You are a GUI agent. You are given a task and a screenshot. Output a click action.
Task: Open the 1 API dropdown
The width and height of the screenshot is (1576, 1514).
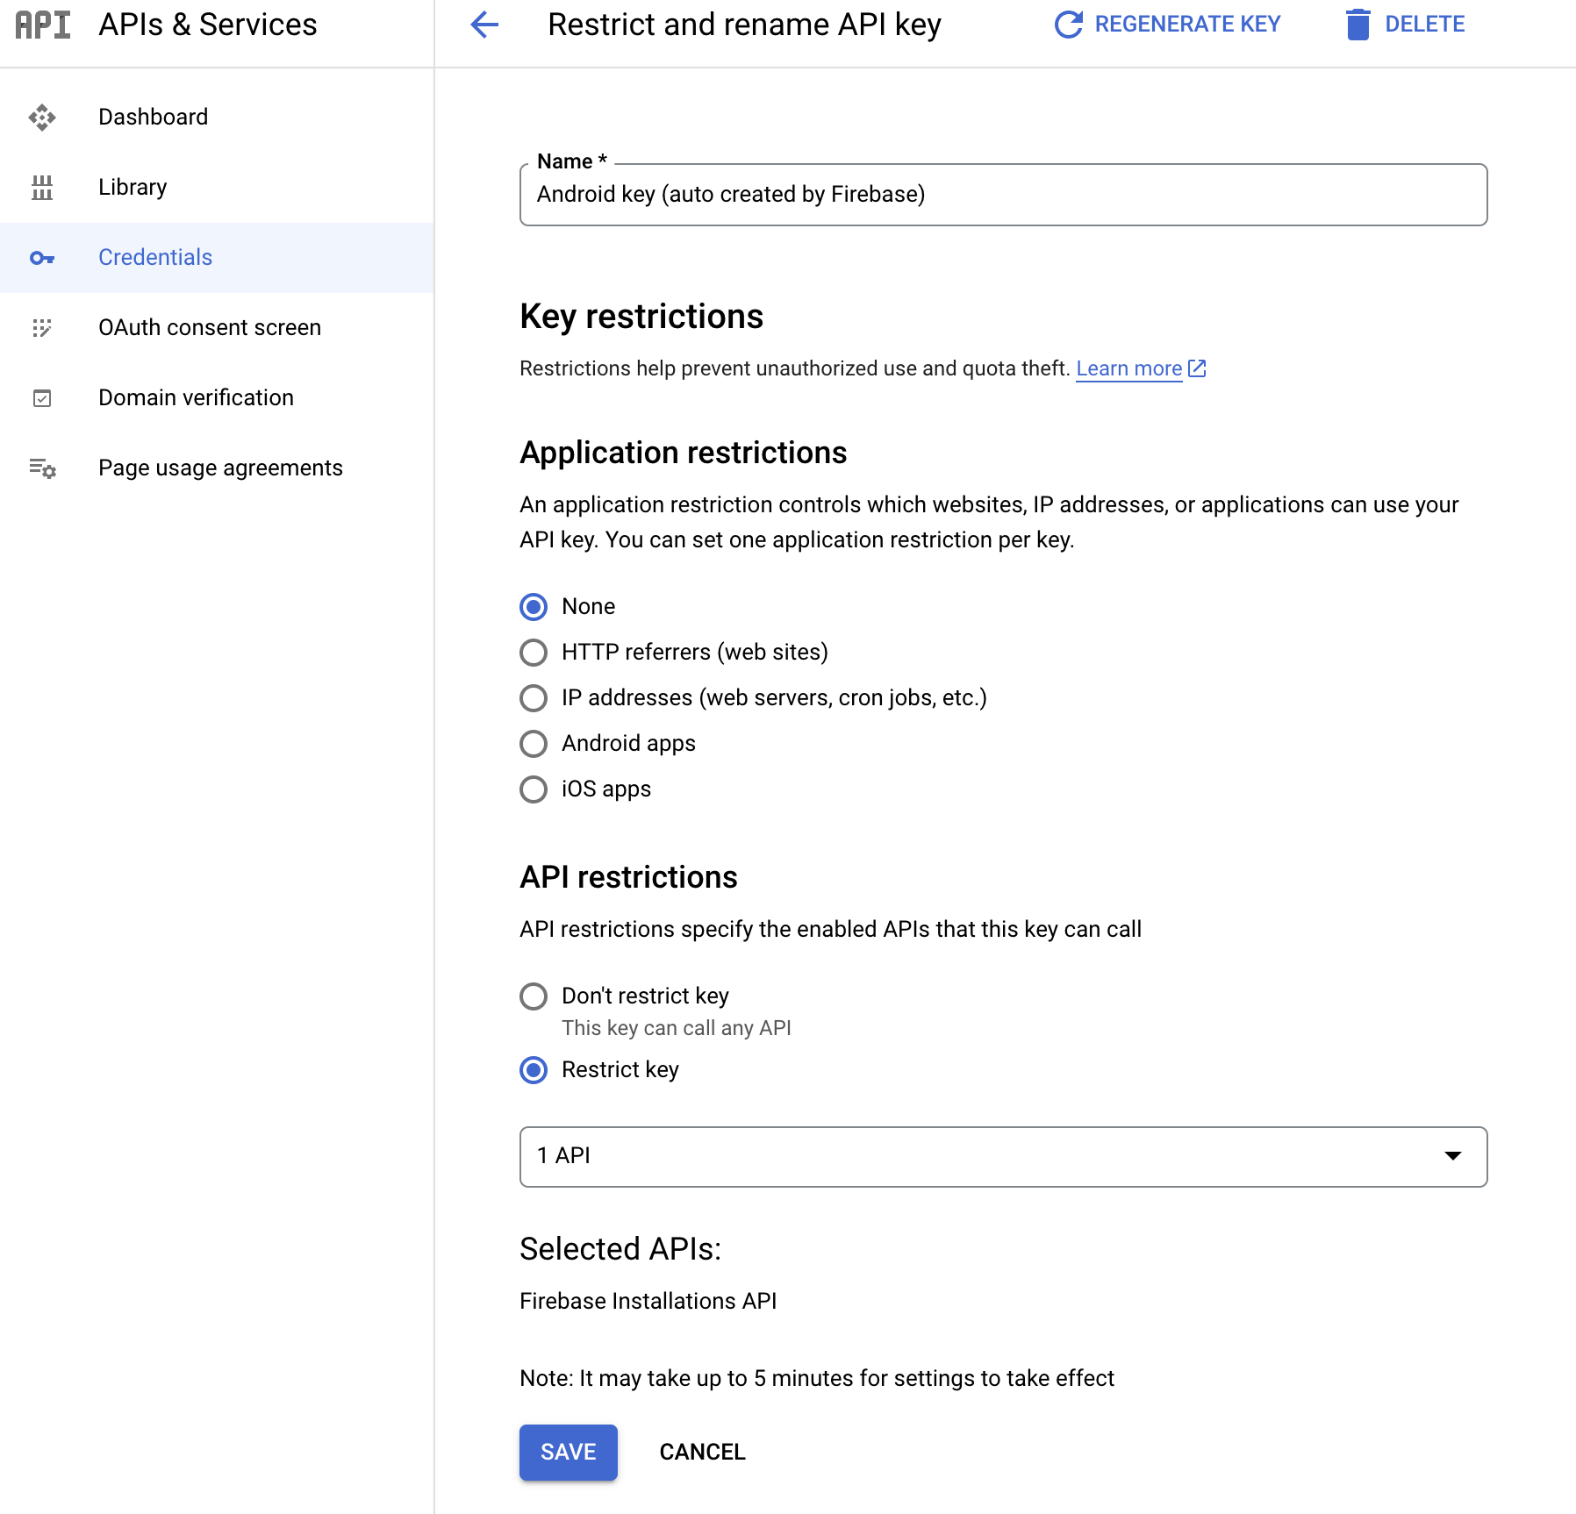1002,1156
